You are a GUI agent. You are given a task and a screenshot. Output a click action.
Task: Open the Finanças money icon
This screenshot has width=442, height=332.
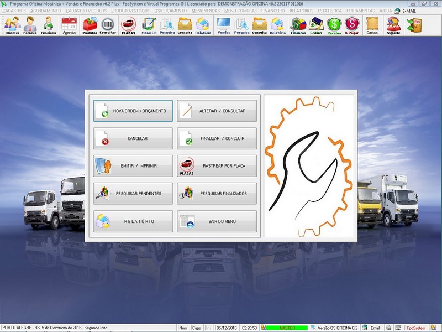point(298,25)
